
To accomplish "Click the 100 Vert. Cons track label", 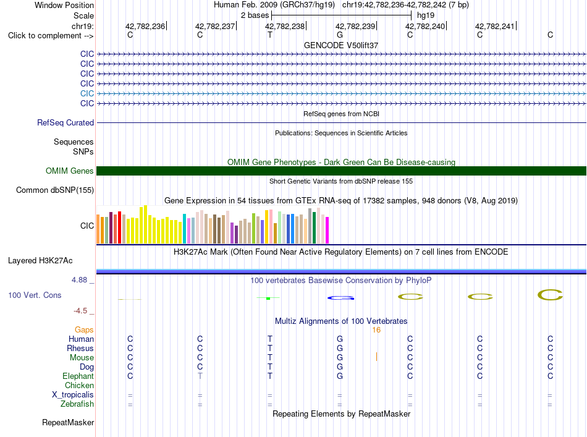I will pyautogui.click(x=35, y=295).
